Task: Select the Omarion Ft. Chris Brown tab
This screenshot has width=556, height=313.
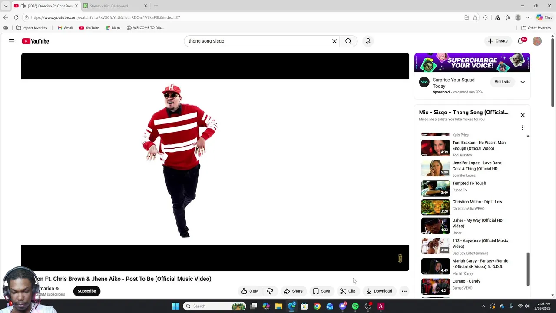Action: [46, 6]
